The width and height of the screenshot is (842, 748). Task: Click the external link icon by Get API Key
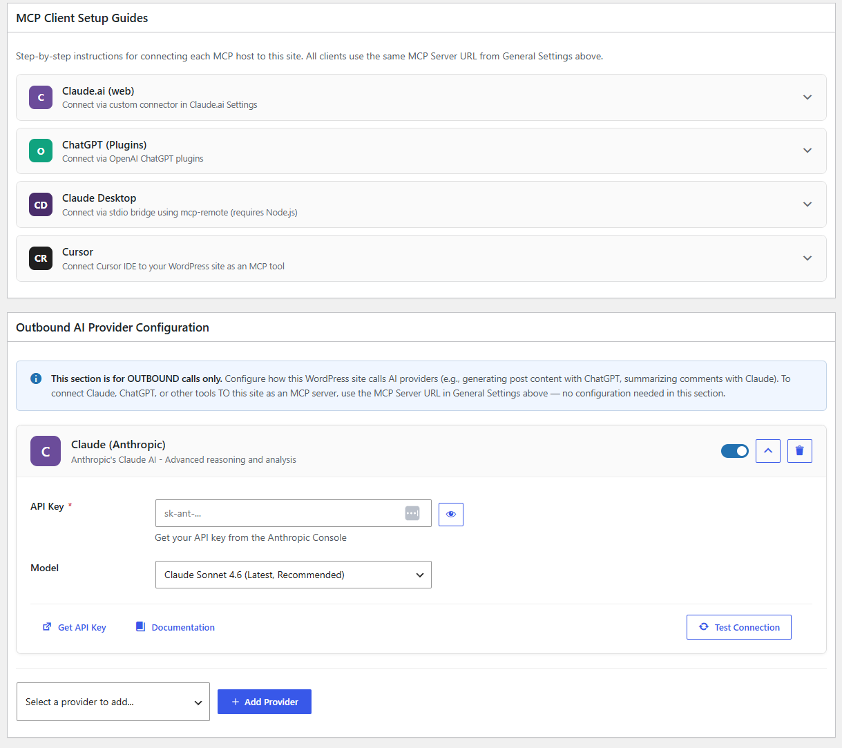[47, 626]
